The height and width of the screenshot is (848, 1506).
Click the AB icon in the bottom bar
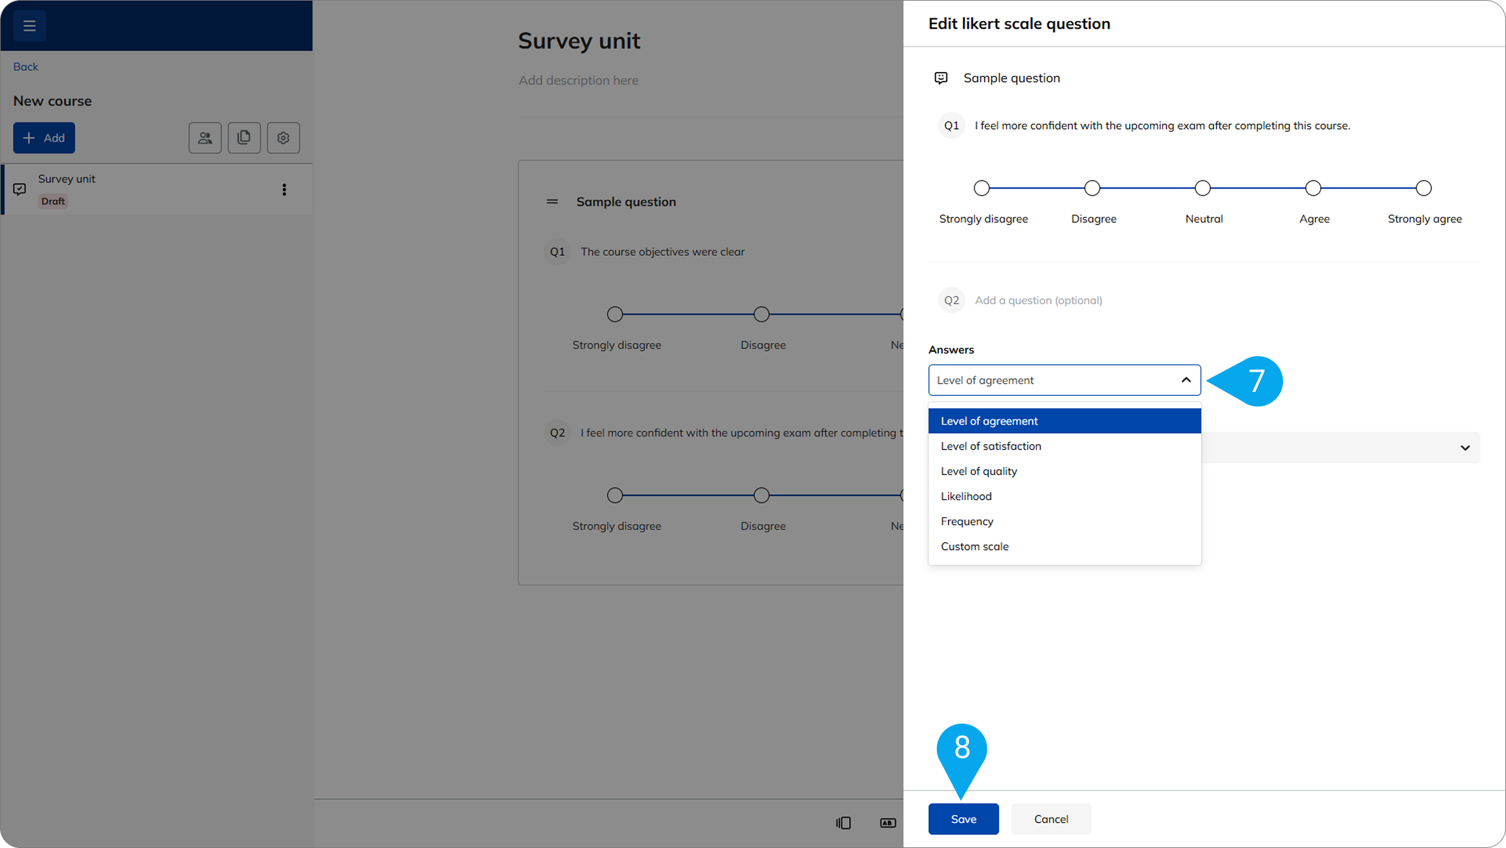pos(888,822)
